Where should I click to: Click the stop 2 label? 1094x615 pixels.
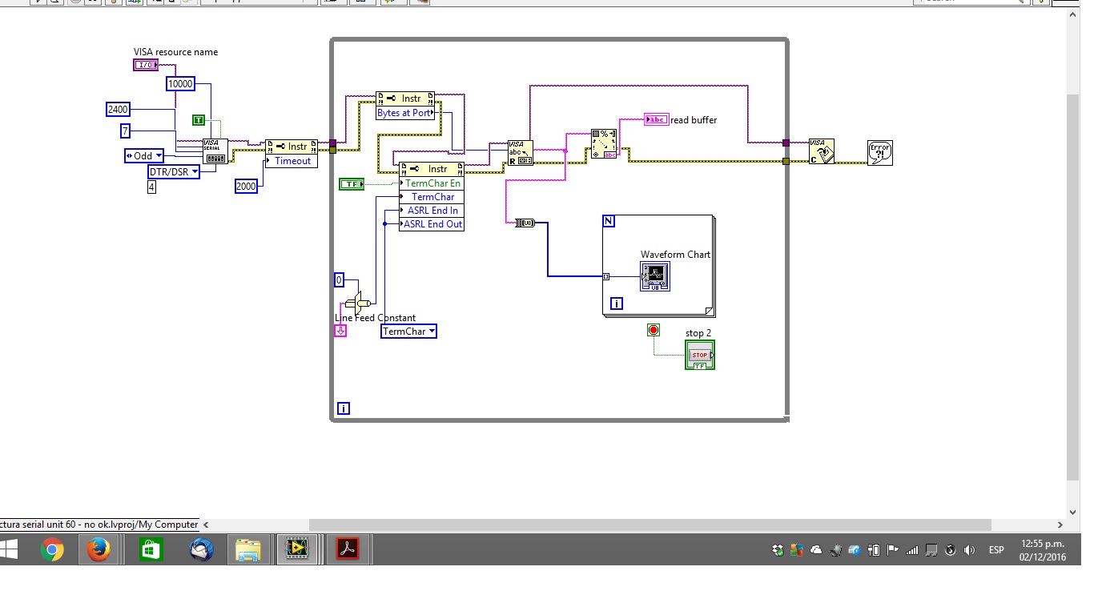[x=698, y=333]
